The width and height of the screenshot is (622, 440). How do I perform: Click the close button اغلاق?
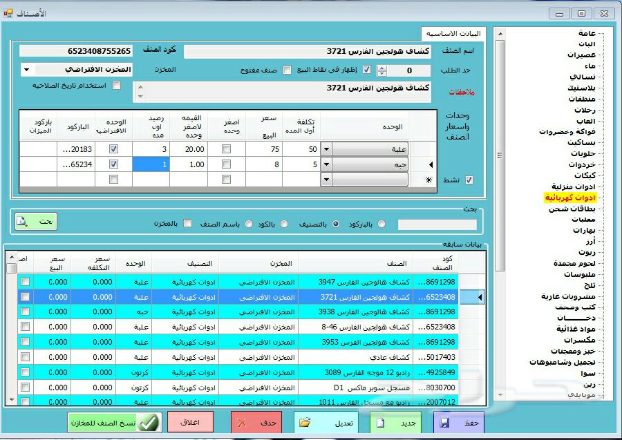191,422
